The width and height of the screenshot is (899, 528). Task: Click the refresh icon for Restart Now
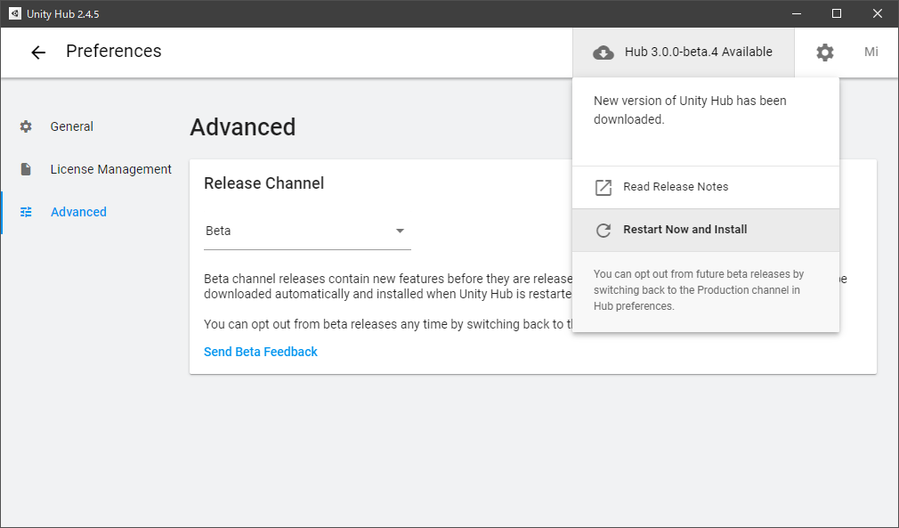coord(603,230)
